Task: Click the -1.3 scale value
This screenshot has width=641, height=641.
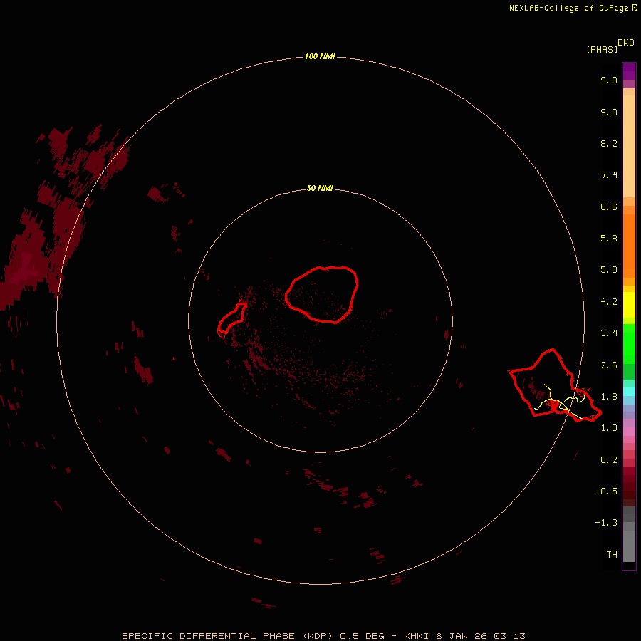Action: [606, 523]
